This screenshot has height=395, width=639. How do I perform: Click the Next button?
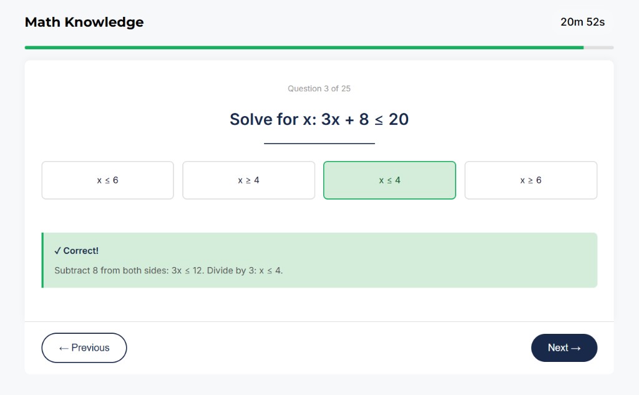[563, 348]
